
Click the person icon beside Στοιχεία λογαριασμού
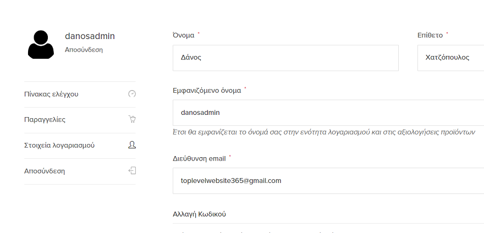(131, 145)
